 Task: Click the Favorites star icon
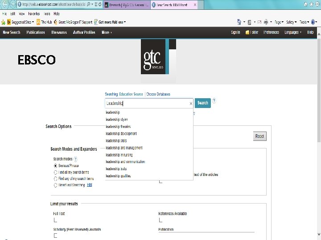coord(311,4)
